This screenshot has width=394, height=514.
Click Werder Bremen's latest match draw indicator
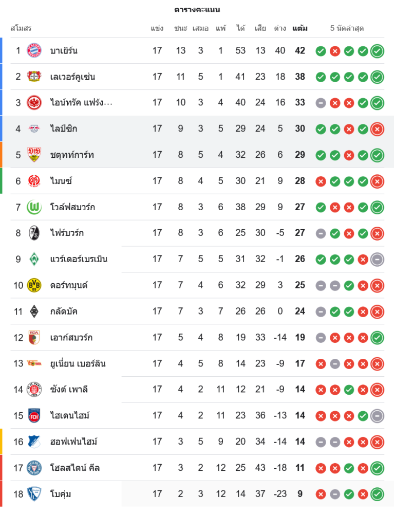[x=377, y=259]
